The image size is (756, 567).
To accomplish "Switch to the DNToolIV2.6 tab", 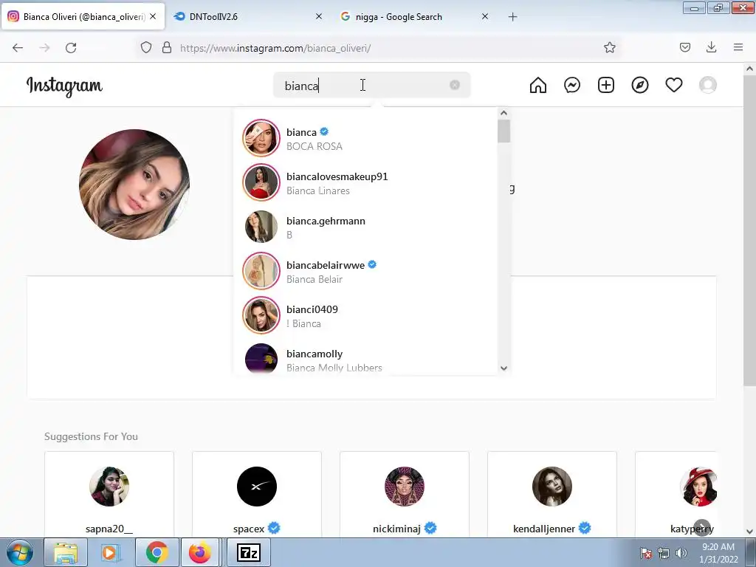I will coord(248,16).
